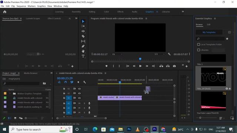The width and height of the screenshot is (237, 133).
Task: Add a marker in the timeline header
Action: point(78,82)
